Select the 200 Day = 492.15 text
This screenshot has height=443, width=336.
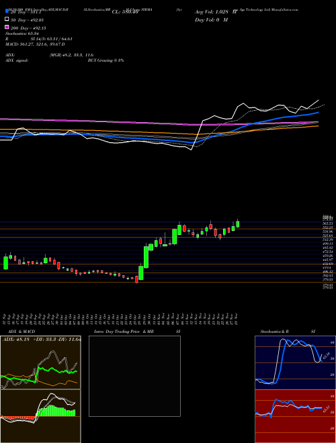coord(28,28)
